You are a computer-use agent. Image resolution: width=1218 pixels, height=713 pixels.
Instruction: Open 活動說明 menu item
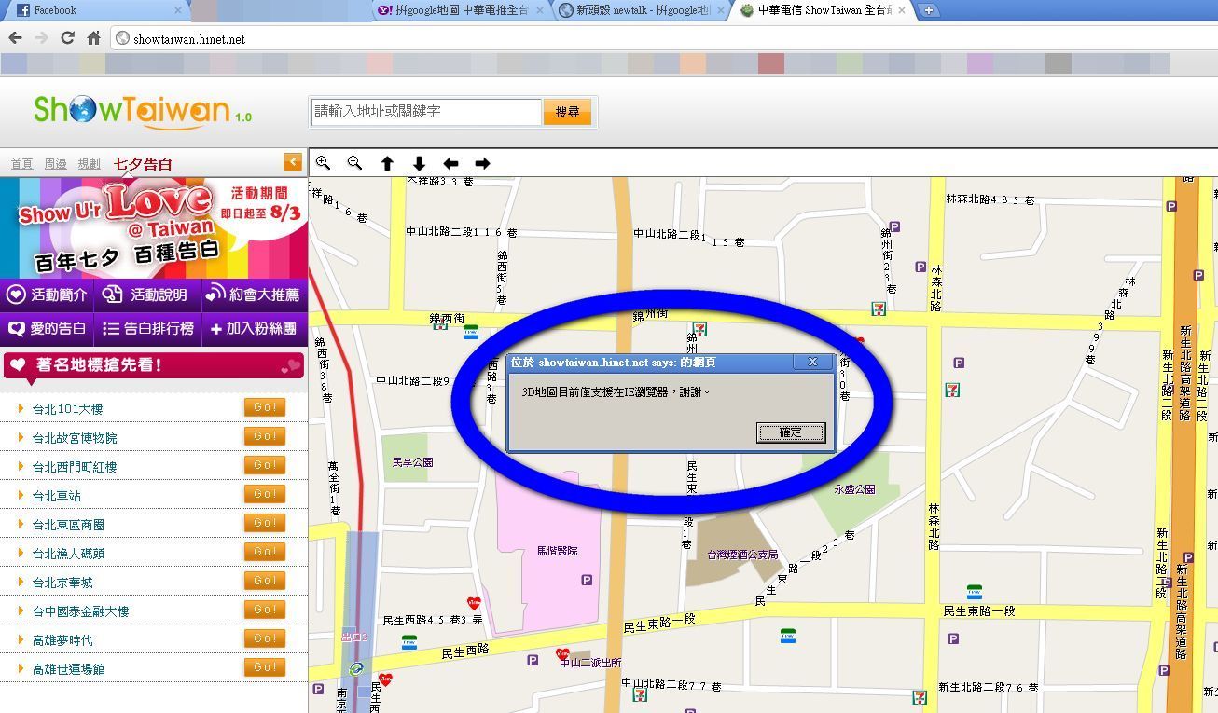(145, 295)
